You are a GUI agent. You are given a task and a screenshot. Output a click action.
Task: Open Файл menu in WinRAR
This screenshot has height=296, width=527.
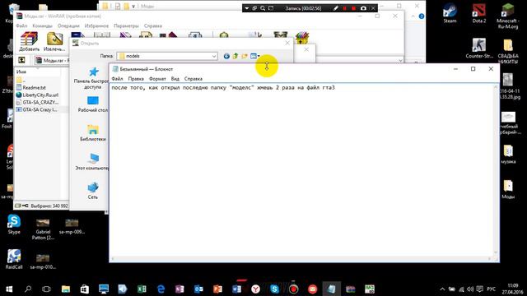21,25
